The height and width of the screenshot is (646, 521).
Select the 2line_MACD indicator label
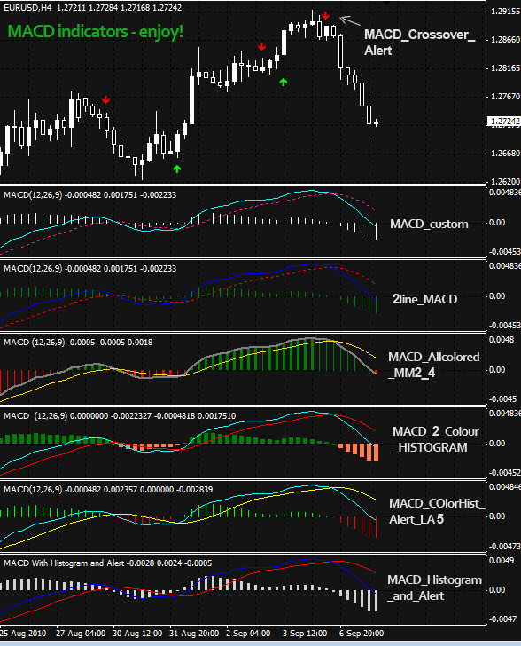click(x=424, y=299)
